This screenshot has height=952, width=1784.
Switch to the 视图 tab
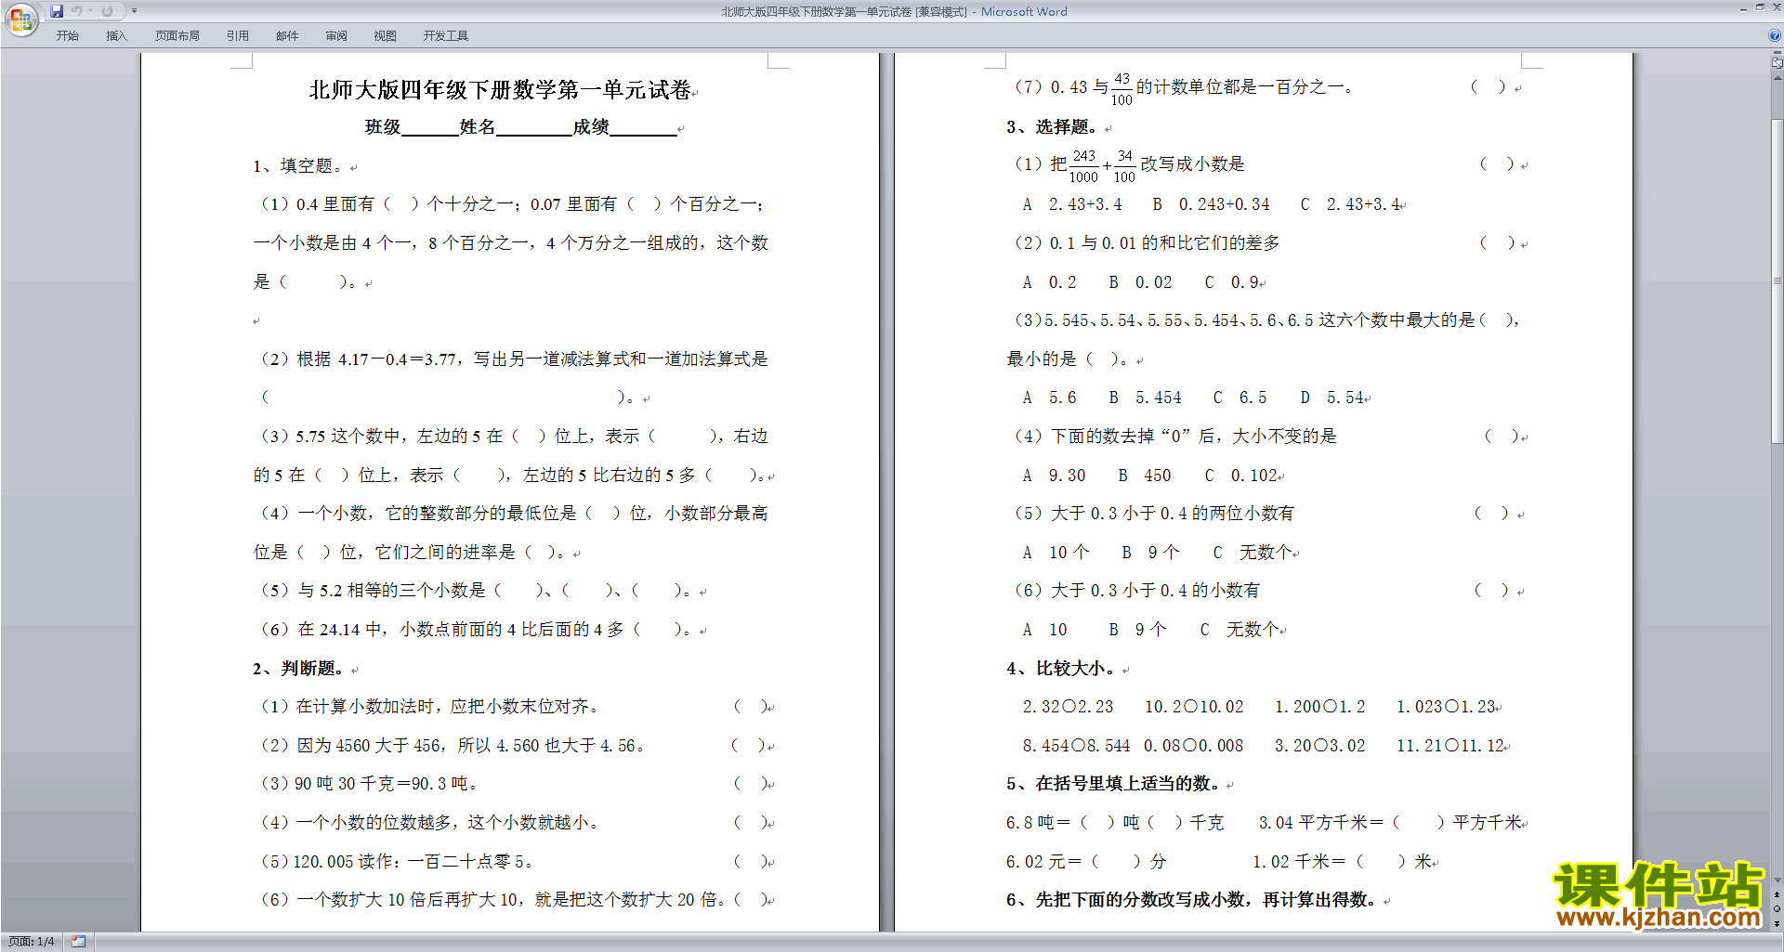(x=386, y=35)
